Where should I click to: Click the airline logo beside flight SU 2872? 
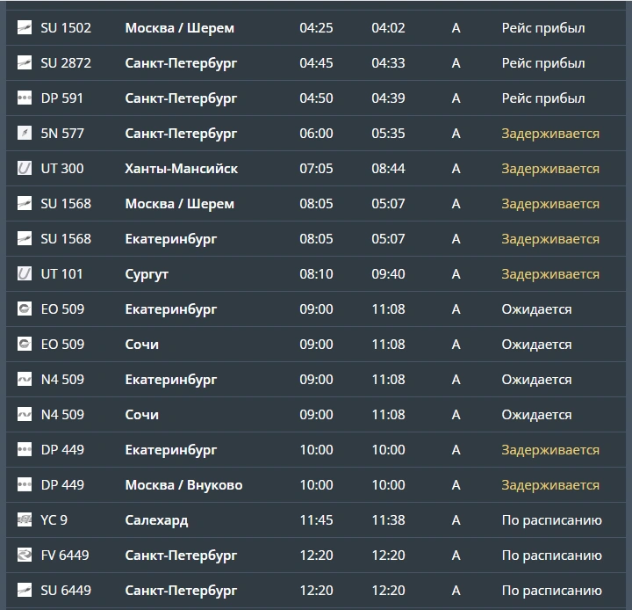pyautogui.click(x=25, y=63)
